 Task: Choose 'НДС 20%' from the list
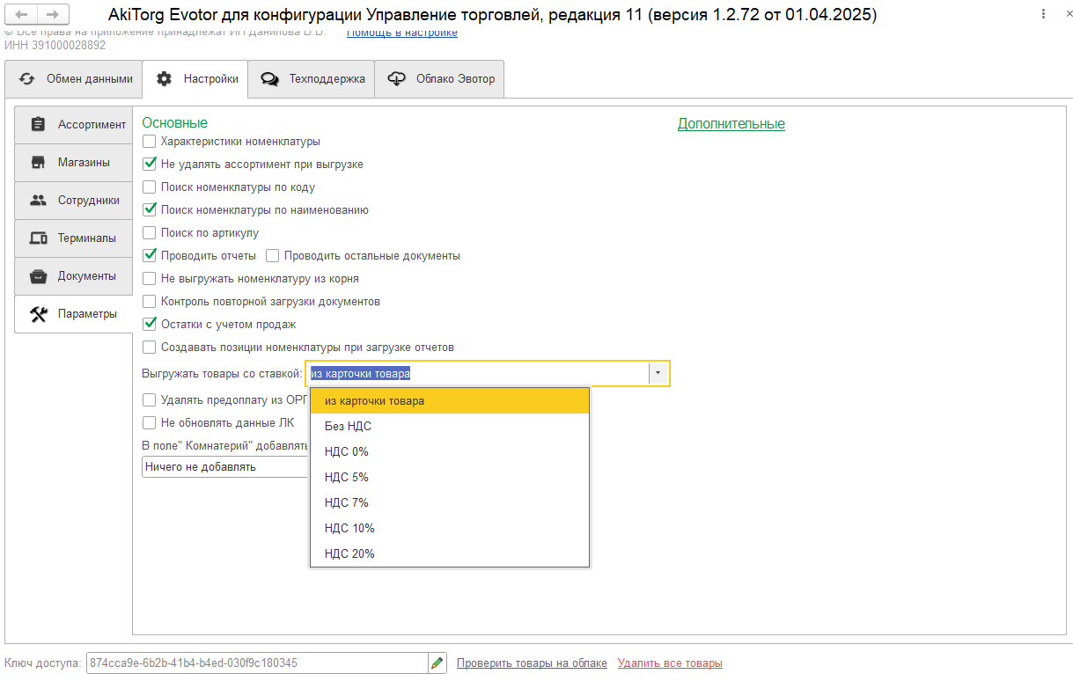pos(450,554)
